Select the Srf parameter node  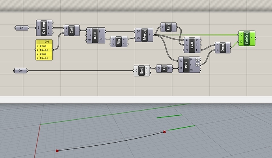(x=22, y=28)
